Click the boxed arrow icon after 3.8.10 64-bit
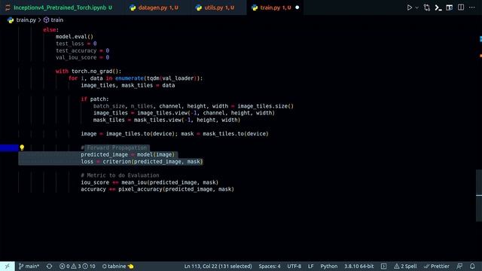 coord(383,266)
